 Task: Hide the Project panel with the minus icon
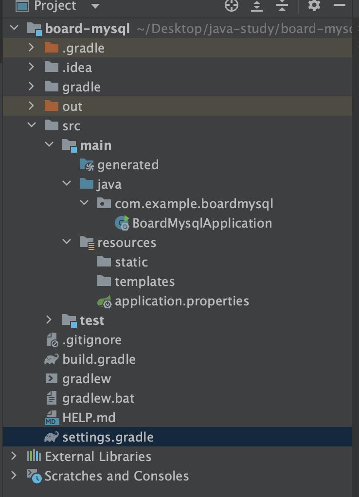(340, 5)
